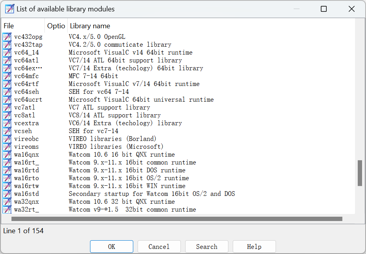Click the icon beside wa32qnx

click(x=7, y=201)
